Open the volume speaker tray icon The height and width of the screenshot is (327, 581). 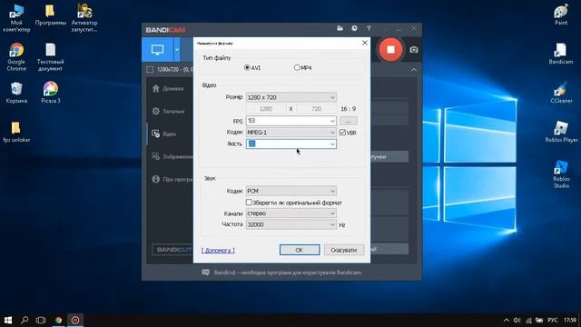tap(517, 320)
